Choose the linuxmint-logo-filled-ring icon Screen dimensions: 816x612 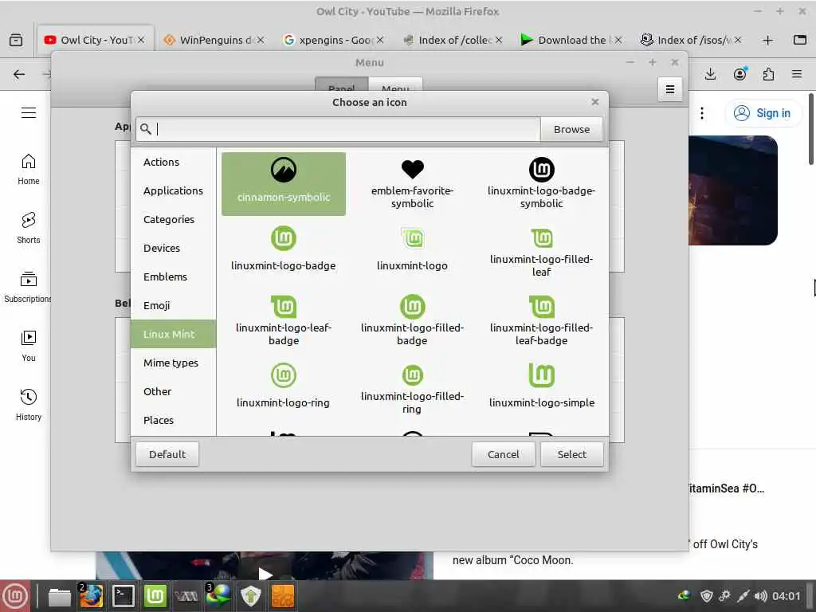[412, 389]
